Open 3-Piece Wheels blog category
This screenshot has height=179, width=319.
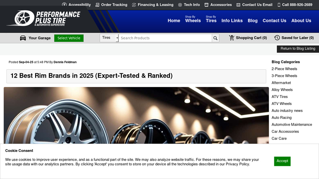point(284,76)
